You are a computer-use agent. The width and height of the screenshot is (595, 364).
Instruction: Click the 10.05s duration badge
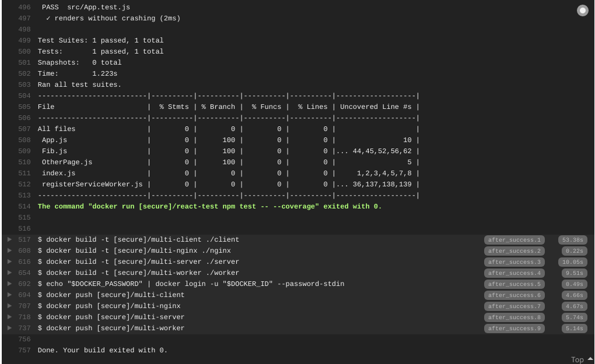573,262
